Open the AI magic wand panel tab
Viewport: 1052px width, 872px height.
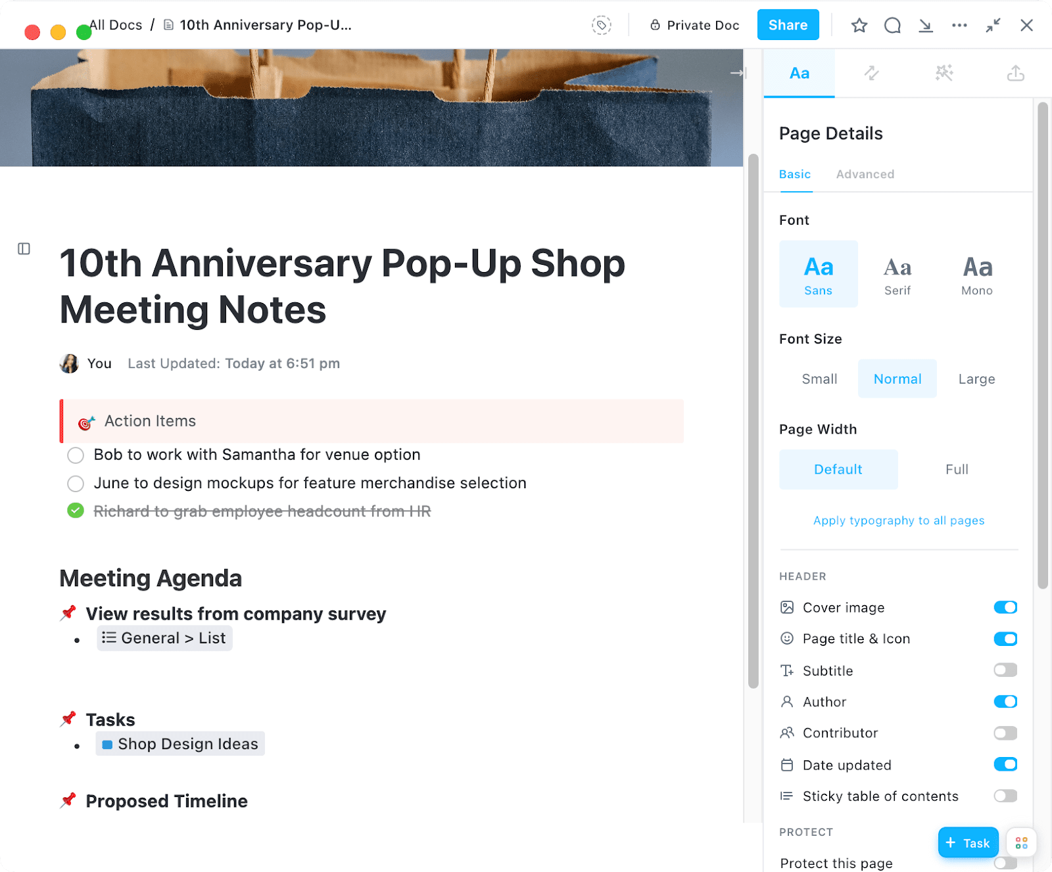point(944,73)
